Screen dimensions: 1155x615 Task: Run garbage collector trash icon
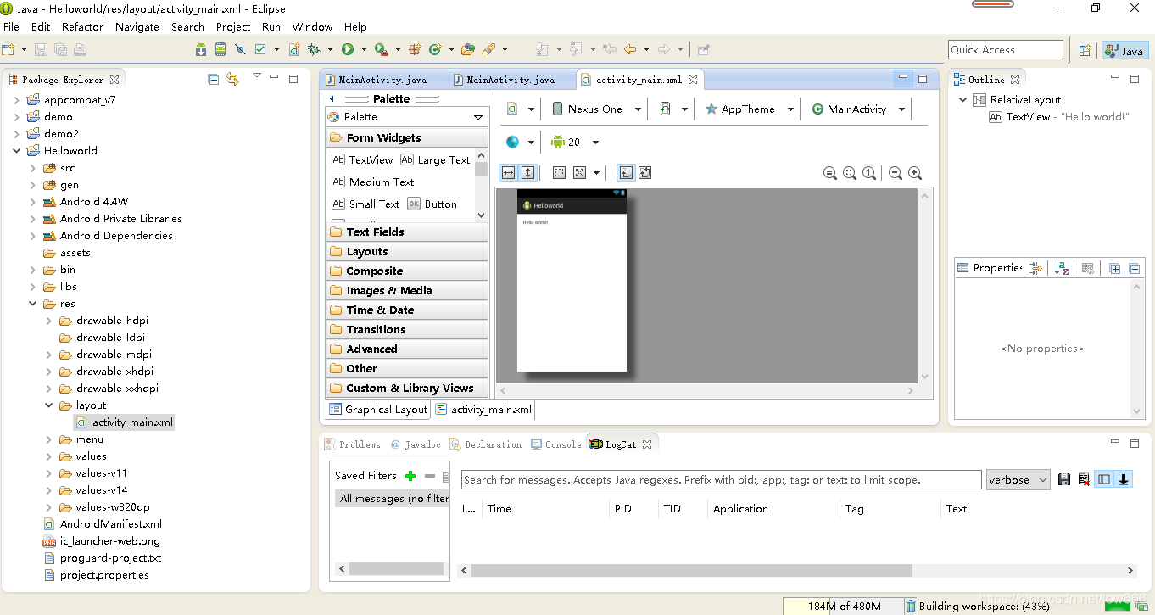point(910,606)
